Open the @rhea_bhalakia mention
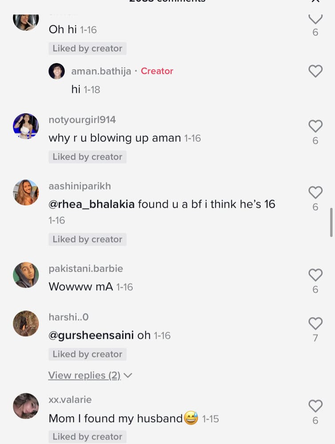Viewport: 335px width, 444px height. [x=91, y=204]
